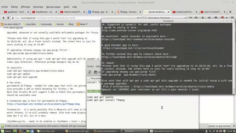Image resolution: width=236 pixels, height=133 pixels.
Task: Click the update shield icon in system tray
Action: (x=225, y=131)
